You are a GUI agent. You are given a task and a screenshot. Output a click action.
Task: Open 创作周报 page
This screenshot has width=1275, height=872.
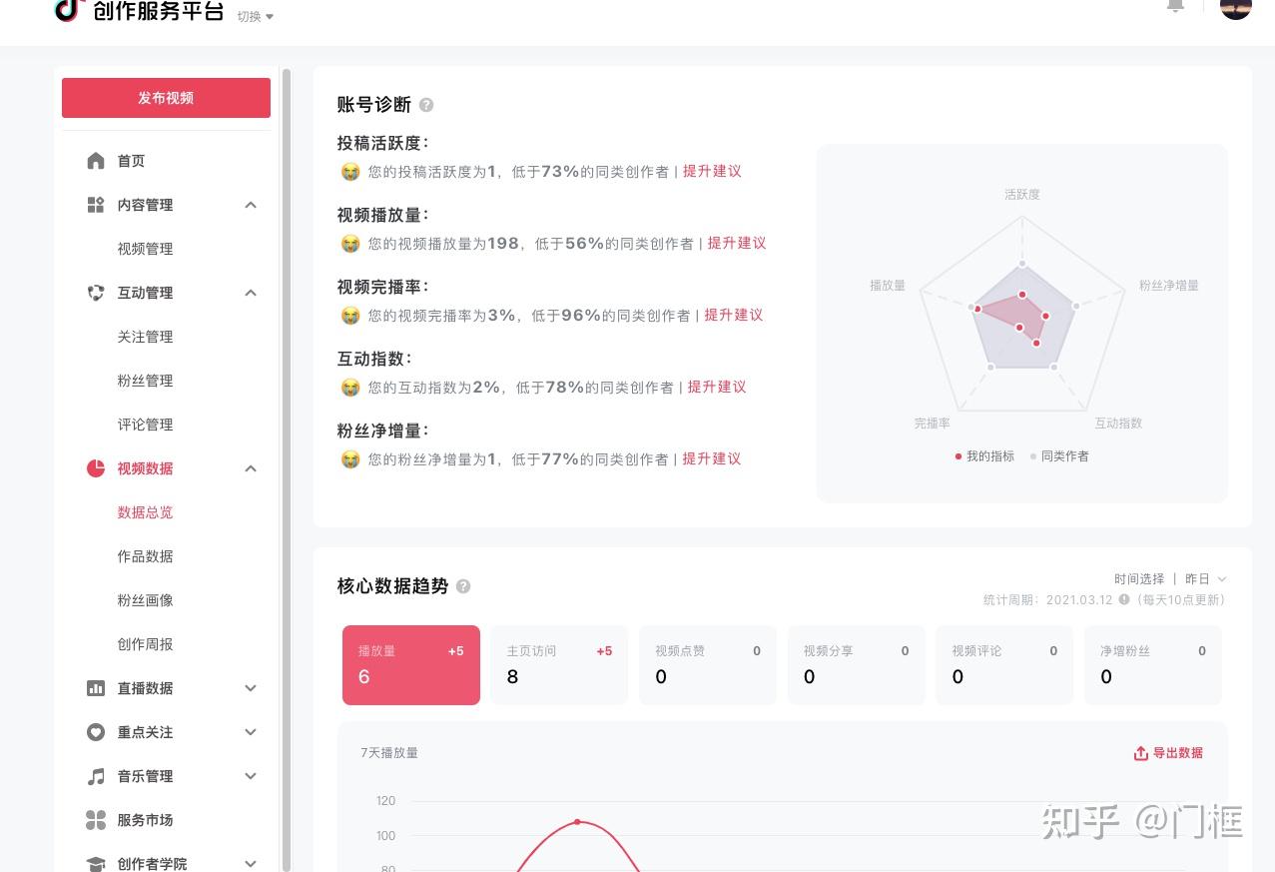click(145, 644)
